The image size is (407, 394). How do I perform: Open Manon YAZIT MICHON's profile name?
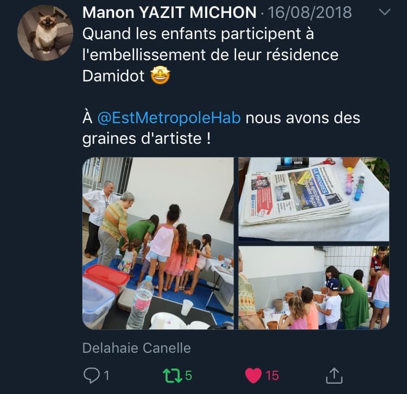169,12
